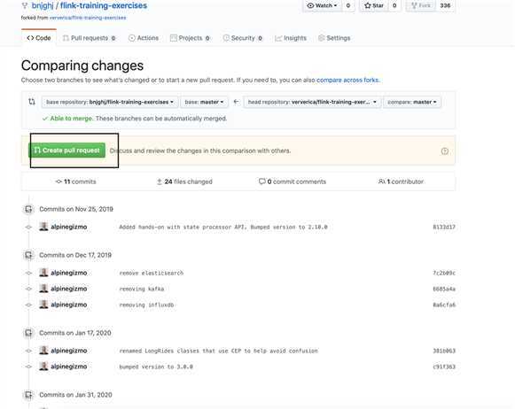The image size is (515, 409).
Task: Open the head repository dropdown
Action: point(312,102)
